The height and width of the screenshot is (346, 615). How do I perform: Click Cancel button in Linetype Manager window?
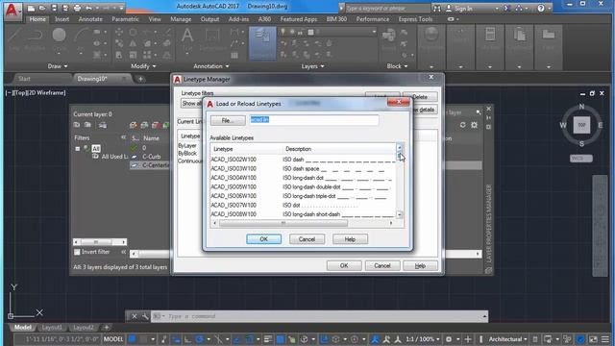pos(382,265)
